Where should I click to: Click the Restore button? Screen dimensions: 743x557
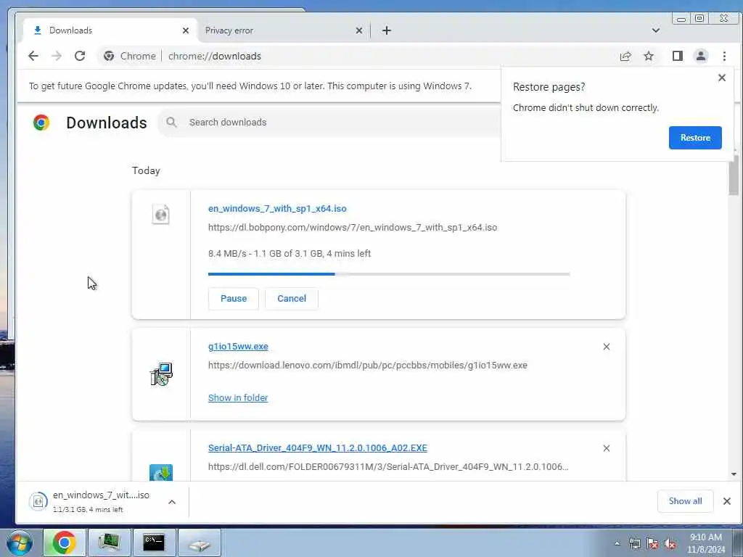coord(695,138)
